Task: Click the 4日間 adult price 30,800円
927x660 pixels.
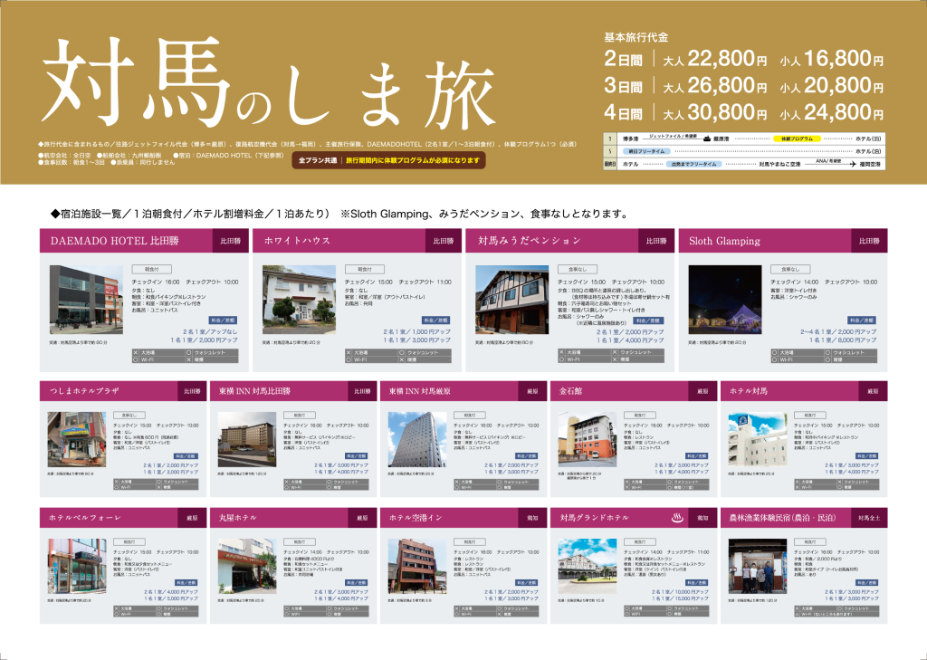Action: pyautogui.click(x=715, y=112)
